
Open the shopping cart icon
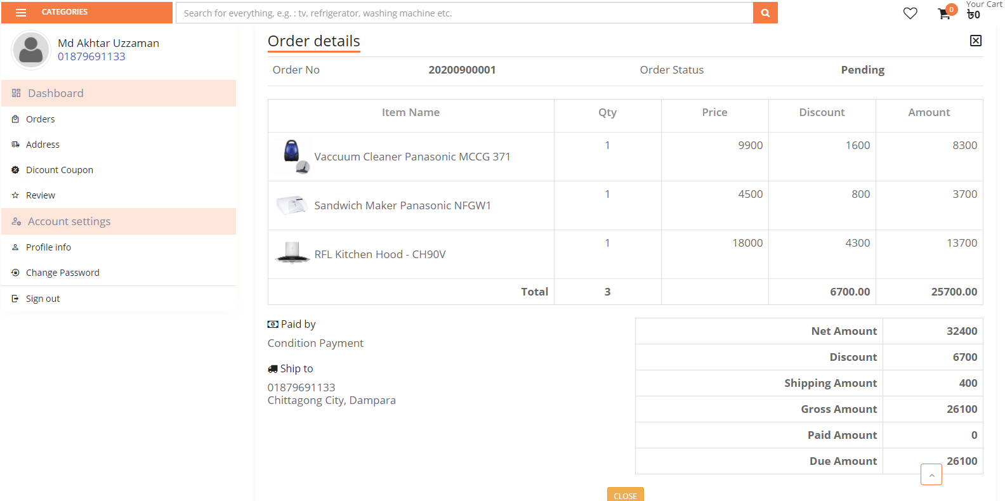pyautogui.click(x=944, y=14)
